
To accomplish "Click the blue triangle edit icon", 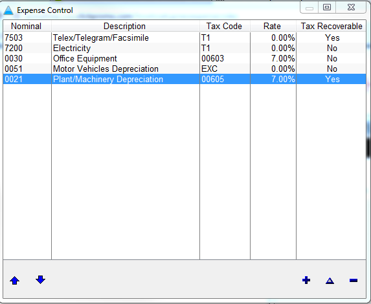I will pyautogui.click(x=330, y=281).
